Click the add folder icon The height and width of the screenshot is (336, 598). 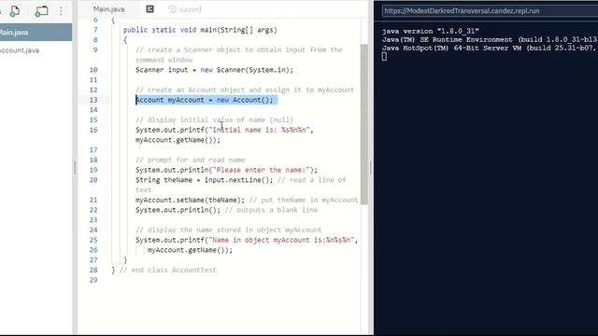[41, 11]
